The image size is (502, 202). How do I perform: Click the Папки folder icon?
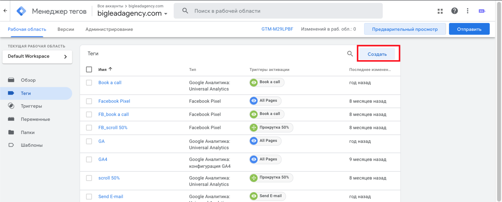[11, 132]
